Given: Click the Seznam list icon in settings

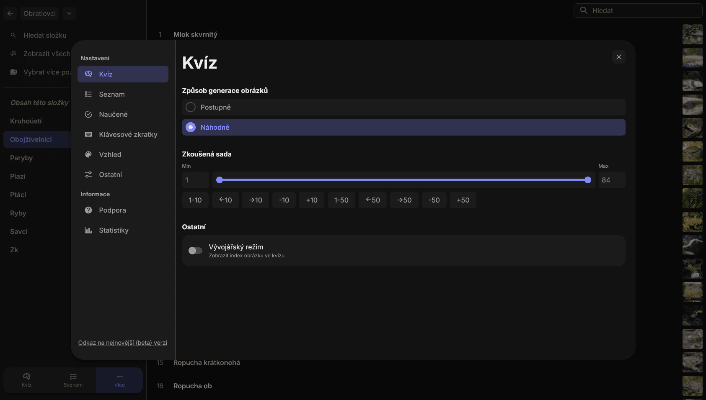Looking at the screenshot, I should 88,94.
